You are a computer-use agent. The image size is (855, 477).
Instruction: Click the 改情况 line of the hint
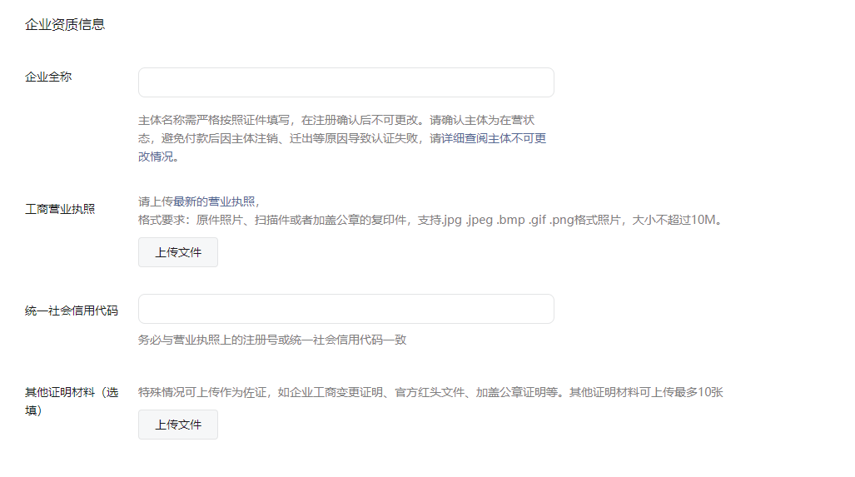click(159, 156)
